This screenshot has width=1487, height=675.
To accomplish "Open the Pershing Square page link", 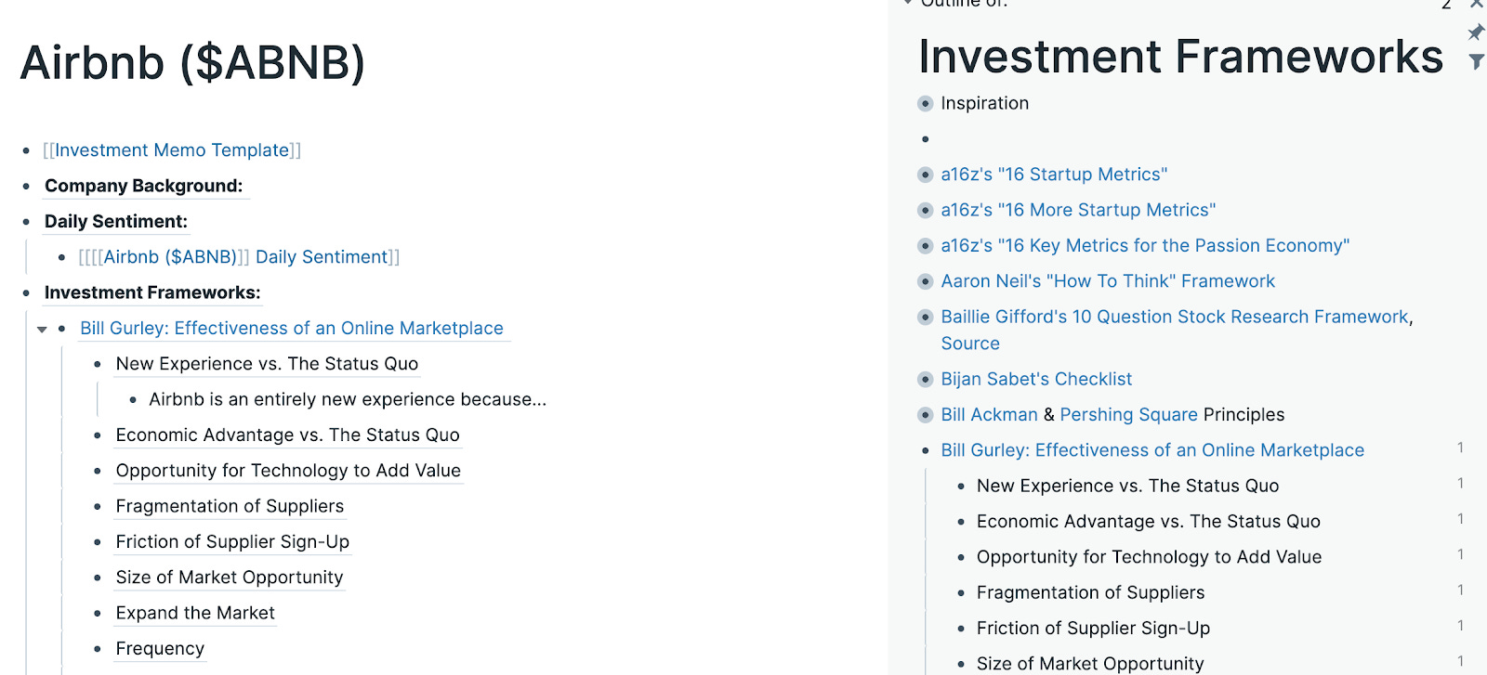I will coord(1128,415).
